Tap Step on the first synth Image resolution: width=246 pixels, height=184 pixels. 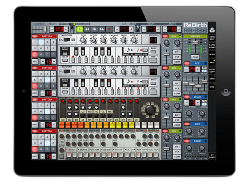coord(153,60)
